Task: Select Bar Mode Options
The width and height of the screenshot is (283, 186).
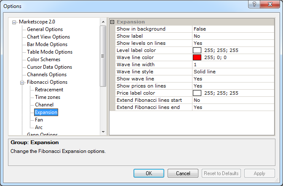Action: tap(47, 44)
